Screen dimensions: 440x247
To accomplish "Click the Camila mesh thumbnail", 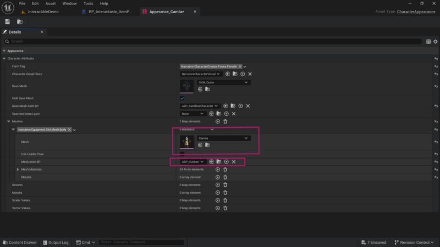I will 186,142.
